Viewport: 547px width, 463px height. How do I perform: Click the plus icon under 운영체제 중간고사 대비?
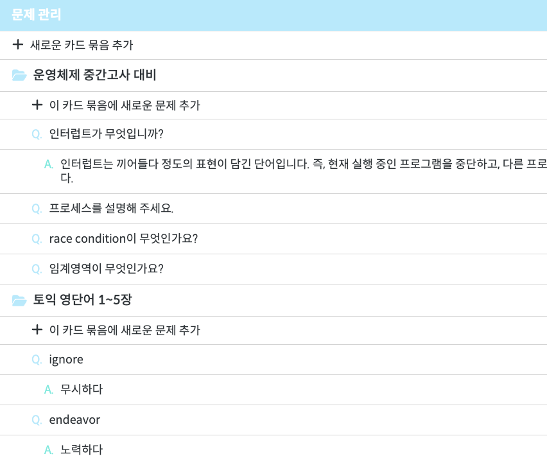click(x=37, y=105)
